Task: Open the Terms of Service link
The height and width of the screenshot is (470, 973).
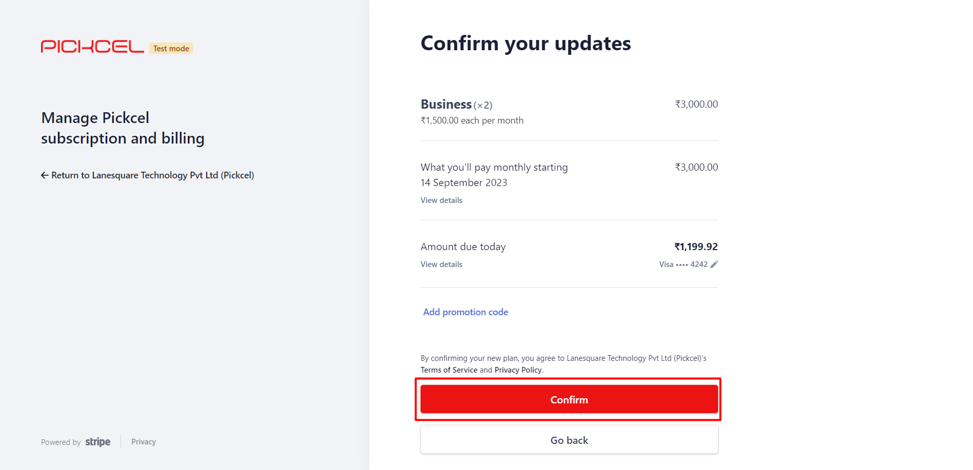Action: pos(449,370)
